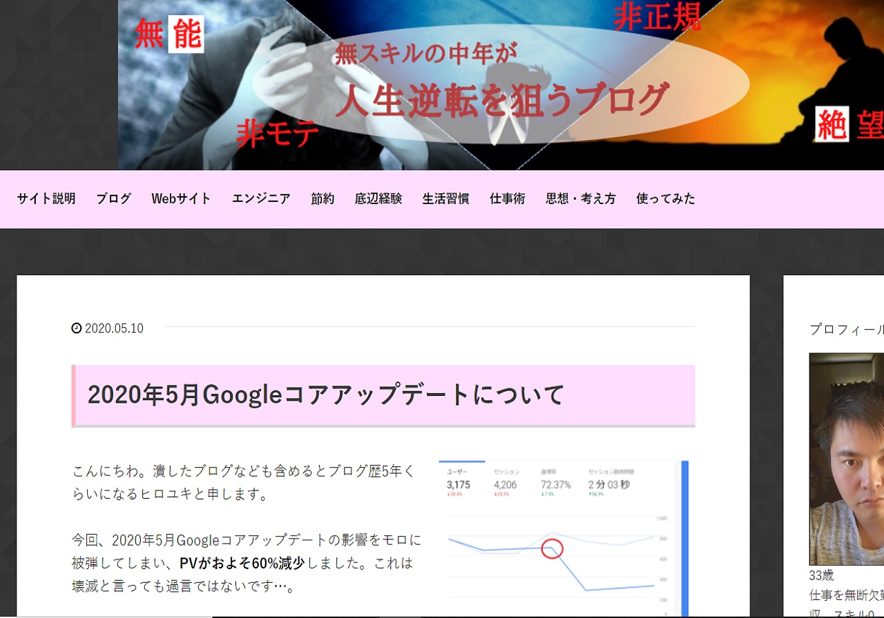Click the 節約 navigation link
884x618 pixels.
coord(323,199)
